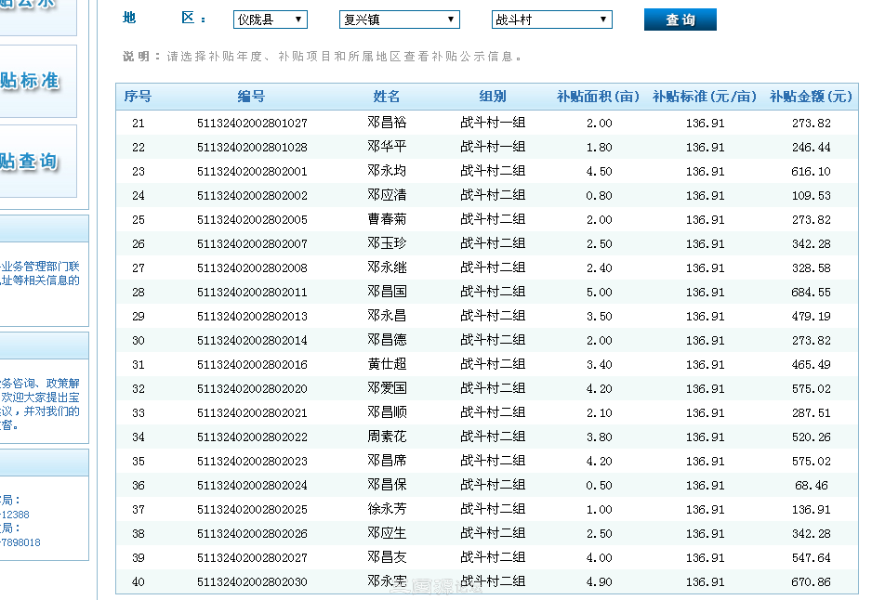Click the 序号 column header
The width and height of the screenshot is (872, 600).
coord(138,97)
